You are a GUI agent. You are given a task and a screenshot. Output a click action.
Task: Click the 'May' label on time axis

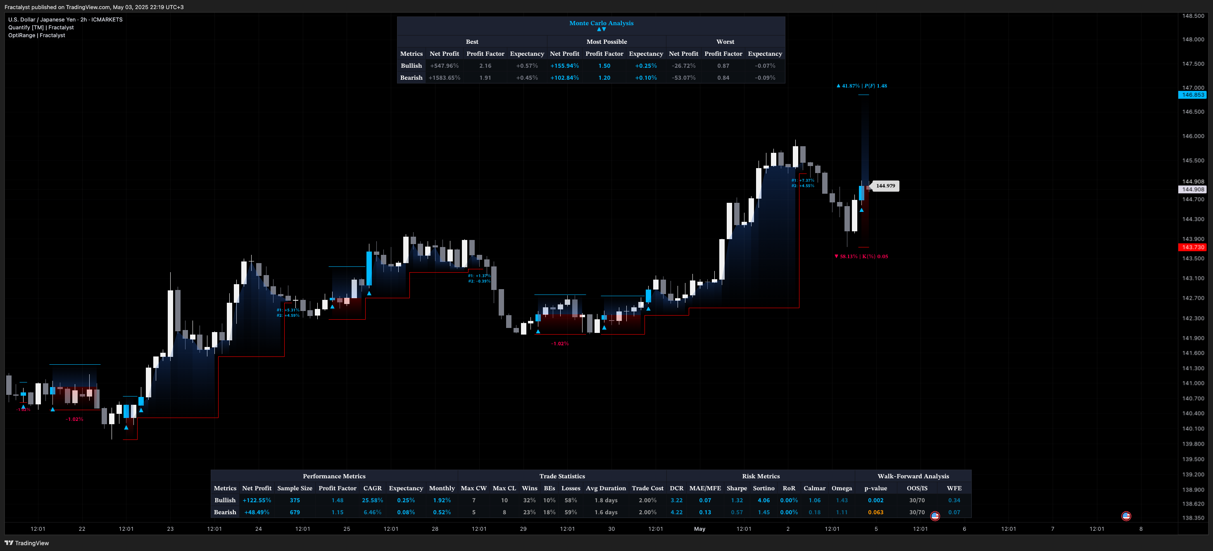point(699,530)
